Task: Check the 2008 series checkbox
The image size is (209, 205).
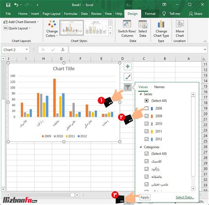Action: pos(146,108)
